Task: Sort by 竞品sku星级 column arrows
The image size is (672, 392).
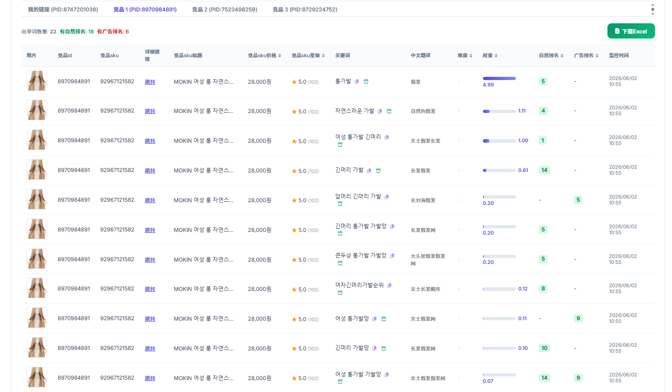Action: tap(323, 56)
